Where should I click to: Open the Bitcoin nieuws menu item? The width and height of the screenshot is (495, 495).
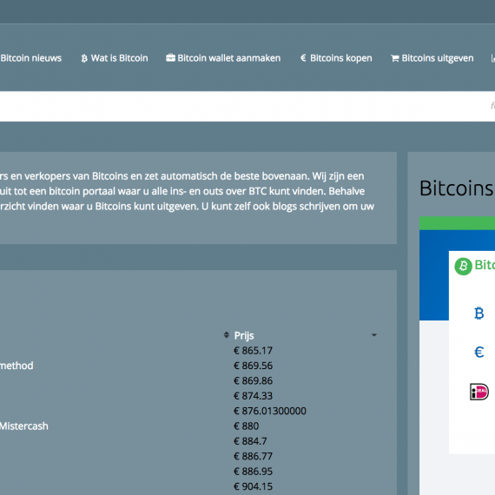(30, 58)
